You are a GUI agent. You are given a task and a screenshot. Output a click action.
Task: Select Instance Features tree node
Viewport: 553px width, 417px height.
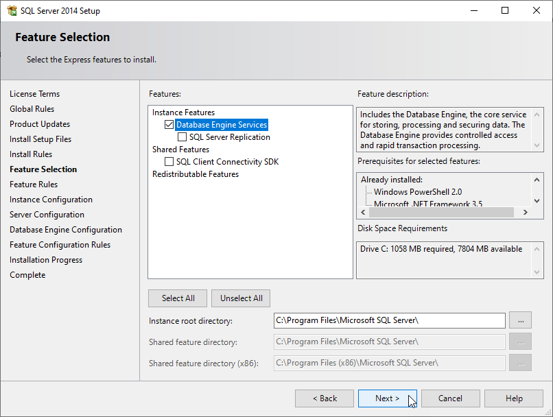pyautogui.click(x=183, y=112)
